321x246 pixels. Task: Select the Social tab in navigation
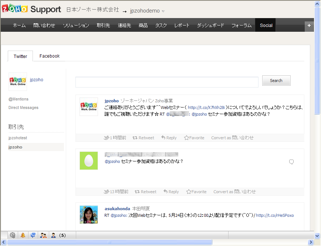pos(266,25)
